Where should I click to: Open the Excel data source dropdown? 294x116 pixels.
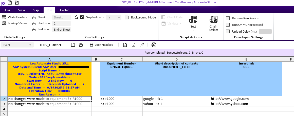point(30,45)
